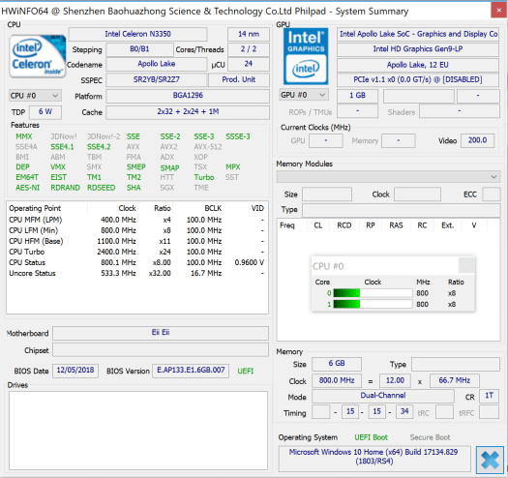
Task: Click the Apollo Lake codename field
Action: pyautogui.click(x=157, y=64)
